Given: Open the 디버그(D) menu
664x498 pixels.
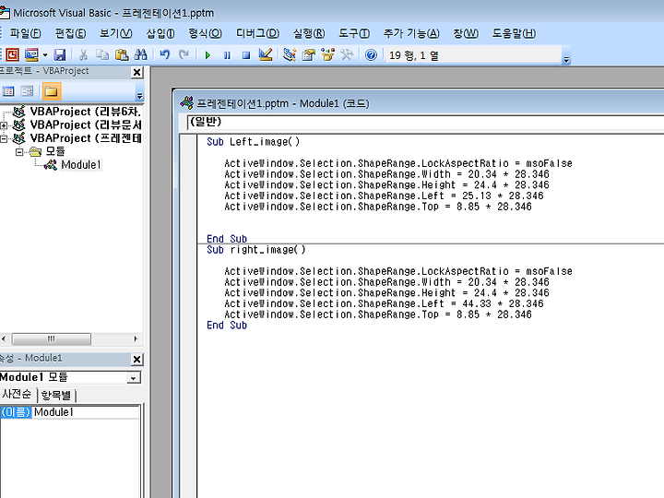Looking at the screenshot, I should click(257, 33).
